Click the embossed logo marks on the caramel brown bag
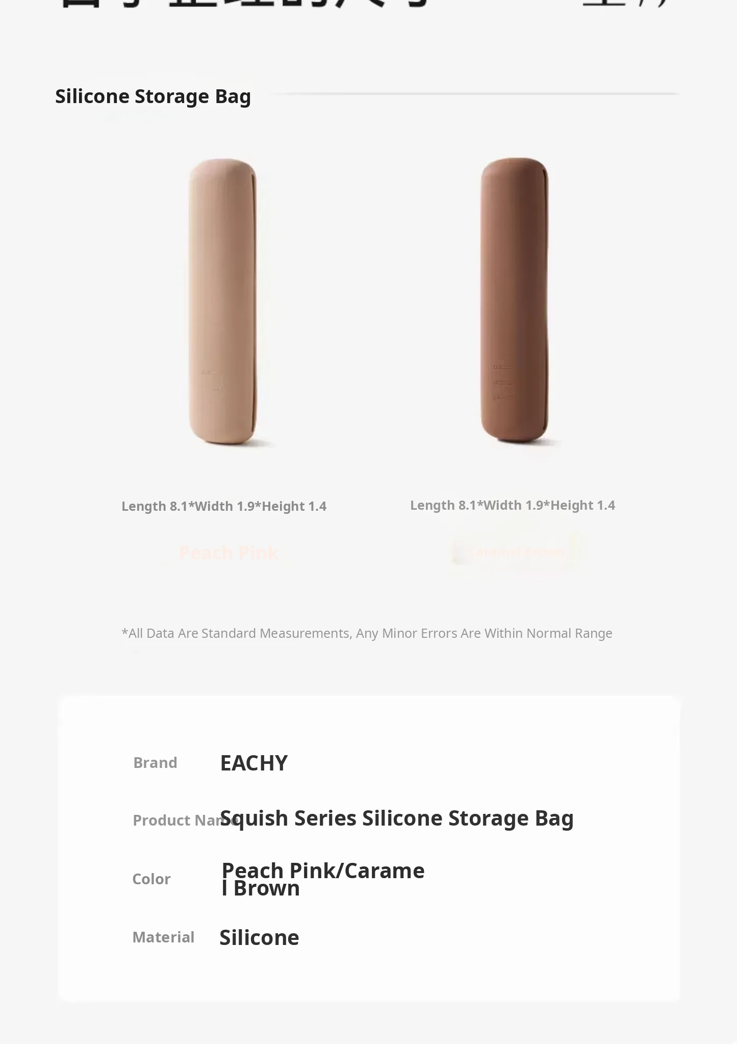The image size is (737, 1045). point(502,382)
